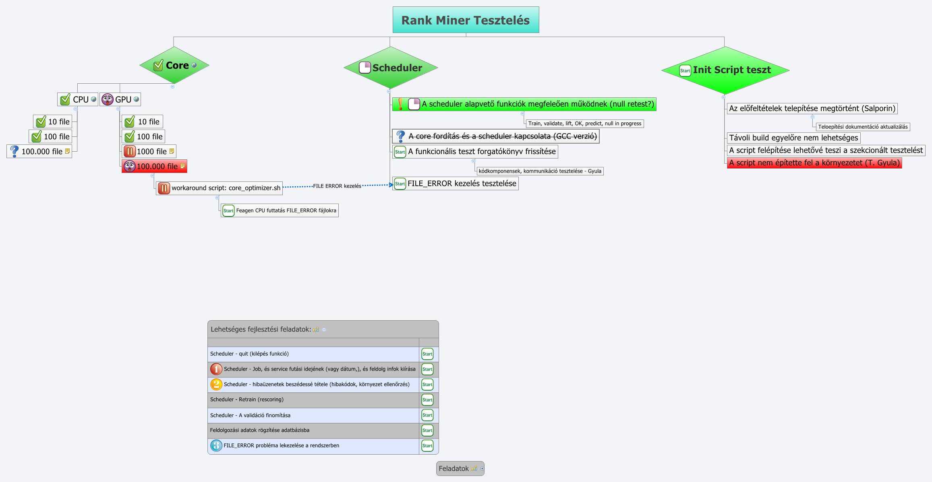This screenshot has width=932, height=482.
Task: Click the globe icon beside the CPU label
Action: point(93,100)
